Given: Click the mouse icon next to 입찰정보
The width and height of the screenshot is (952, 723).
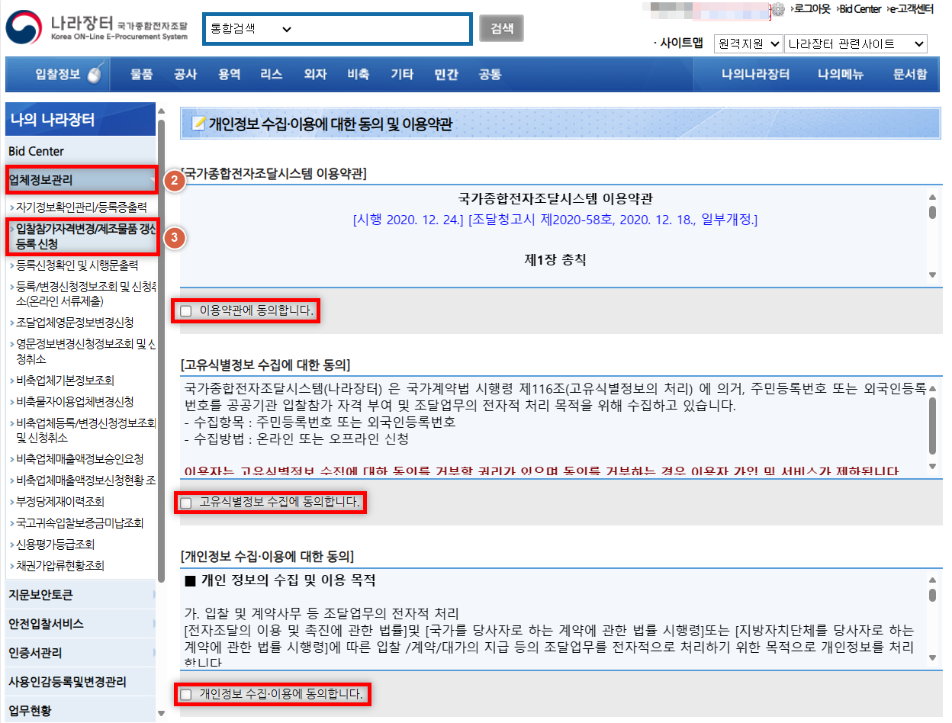Looking at the screenshot, I should click(x=96, y=73).
